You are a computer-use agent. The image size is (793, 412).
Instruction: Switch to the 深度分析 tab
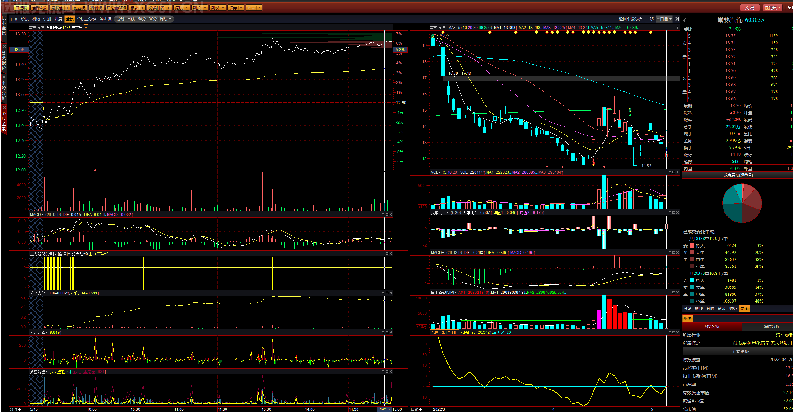click(x=772, y=326)
